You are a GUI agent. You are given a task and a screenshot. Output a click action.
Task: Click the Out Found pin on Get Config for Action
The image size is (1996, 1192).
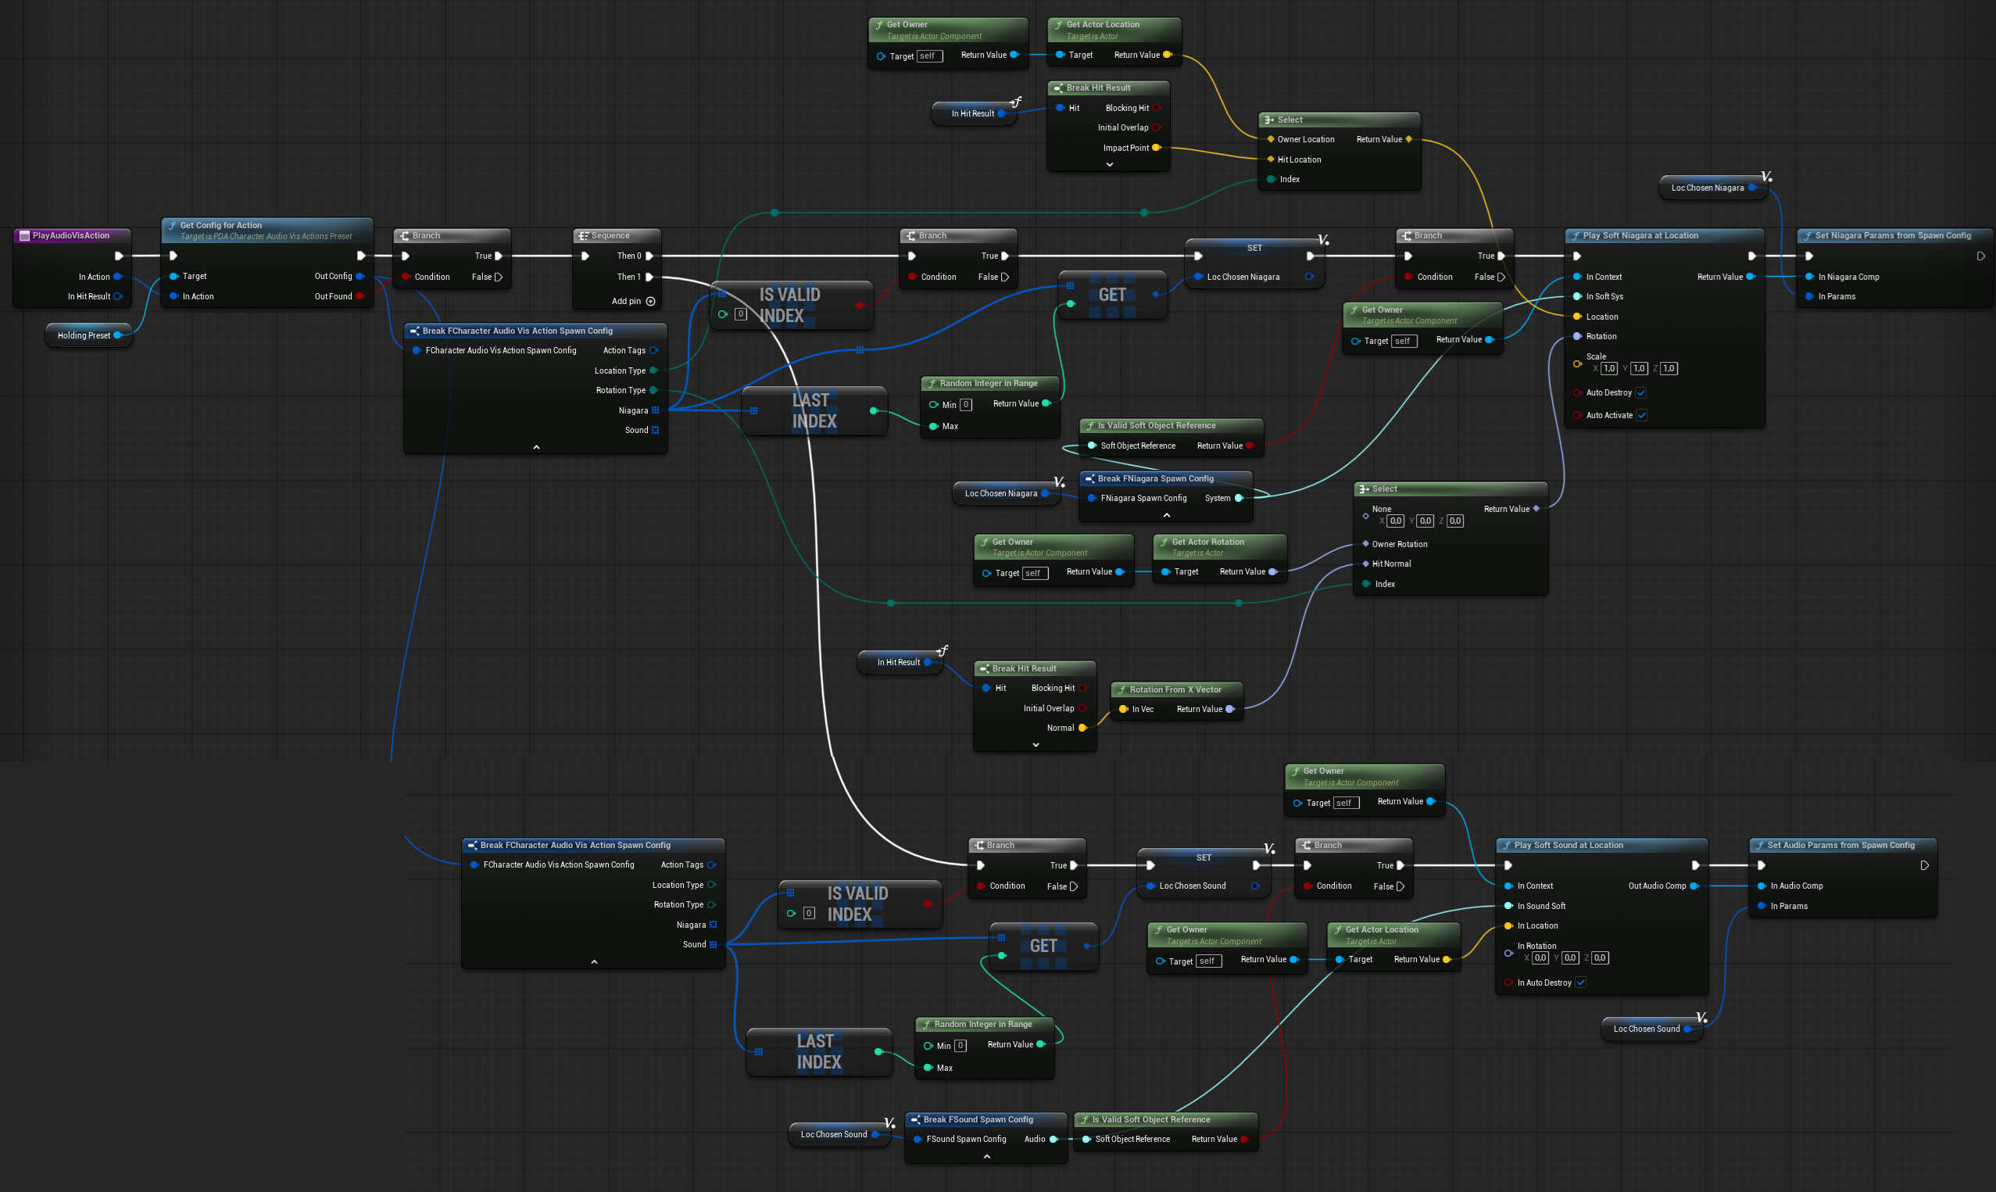pos(359,296)
